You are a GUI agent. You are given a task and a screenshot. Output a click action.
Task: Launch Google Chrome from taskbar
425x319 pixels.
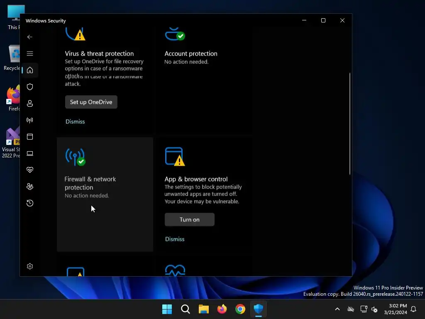pyautogui.click(x=240, y=309)
